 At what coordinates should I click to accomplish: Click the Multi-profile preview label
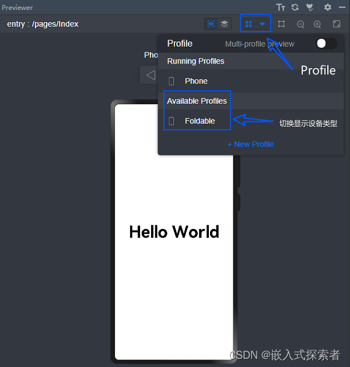[x=260, y=44]
